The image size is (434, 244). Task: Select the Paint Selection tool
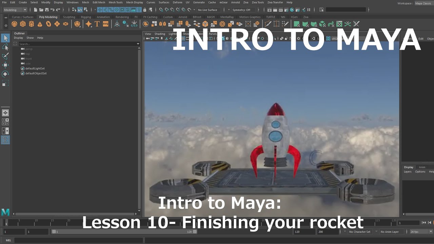click(x=5, y=56)
